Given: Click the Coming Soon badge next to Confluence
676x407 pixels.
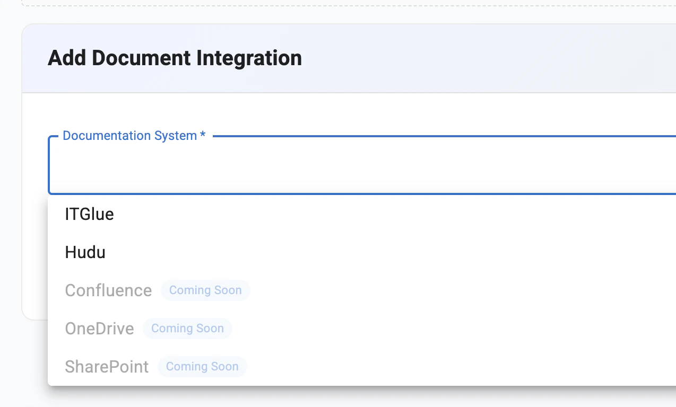Looking at the screenshot, I should 205,290.
